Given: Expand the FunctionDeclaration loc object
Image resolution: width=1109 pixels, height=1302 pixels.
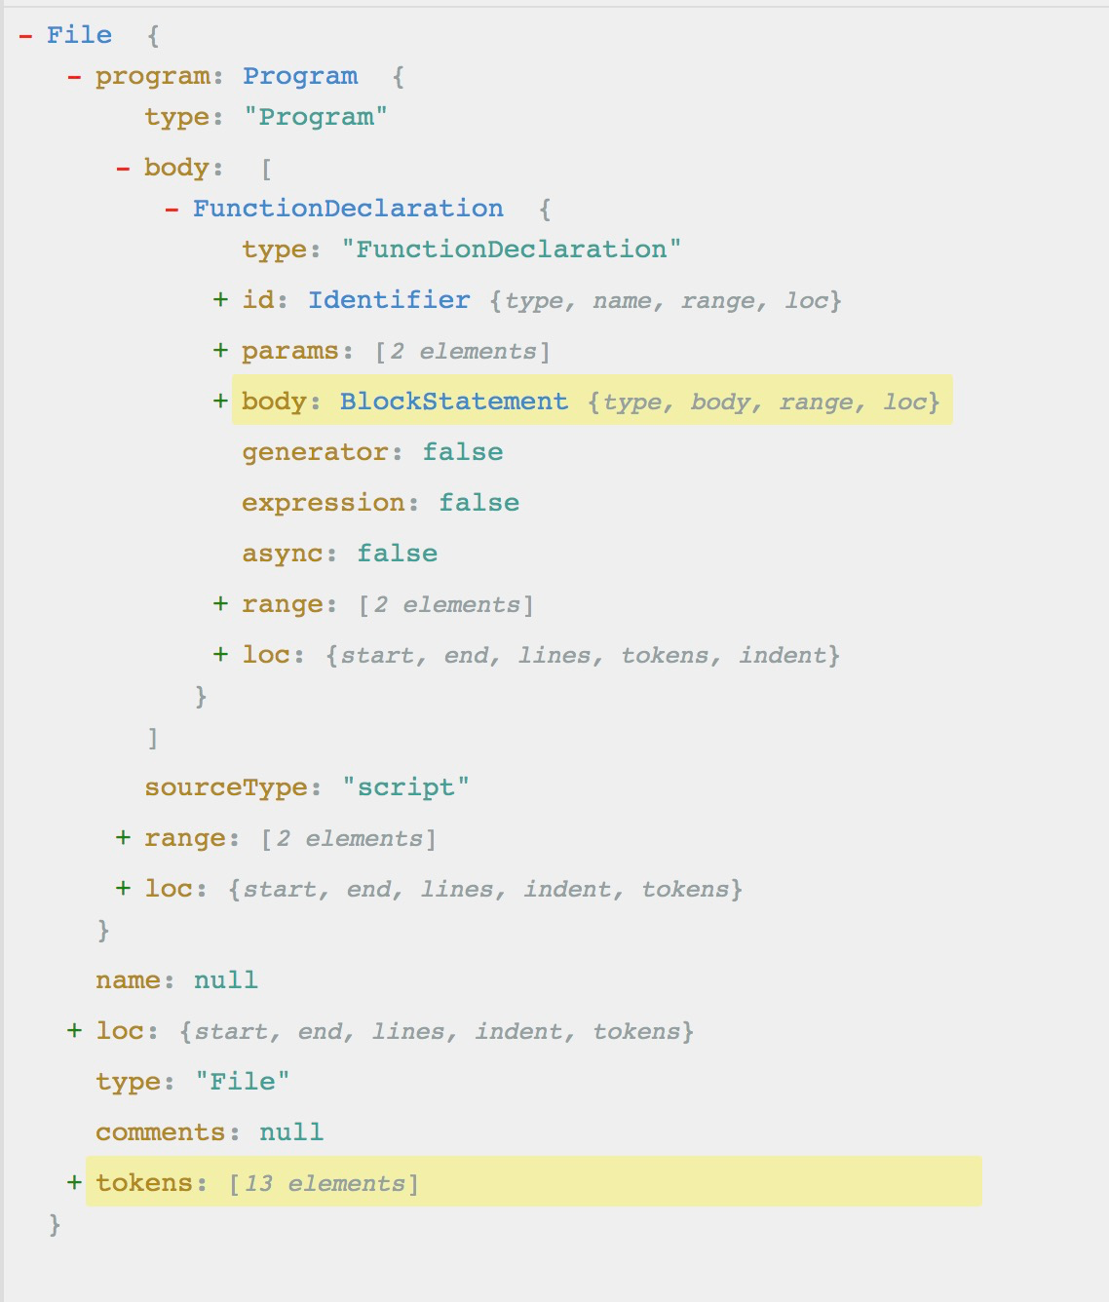Looking at the screenshot, I should (x=221, y=655).
